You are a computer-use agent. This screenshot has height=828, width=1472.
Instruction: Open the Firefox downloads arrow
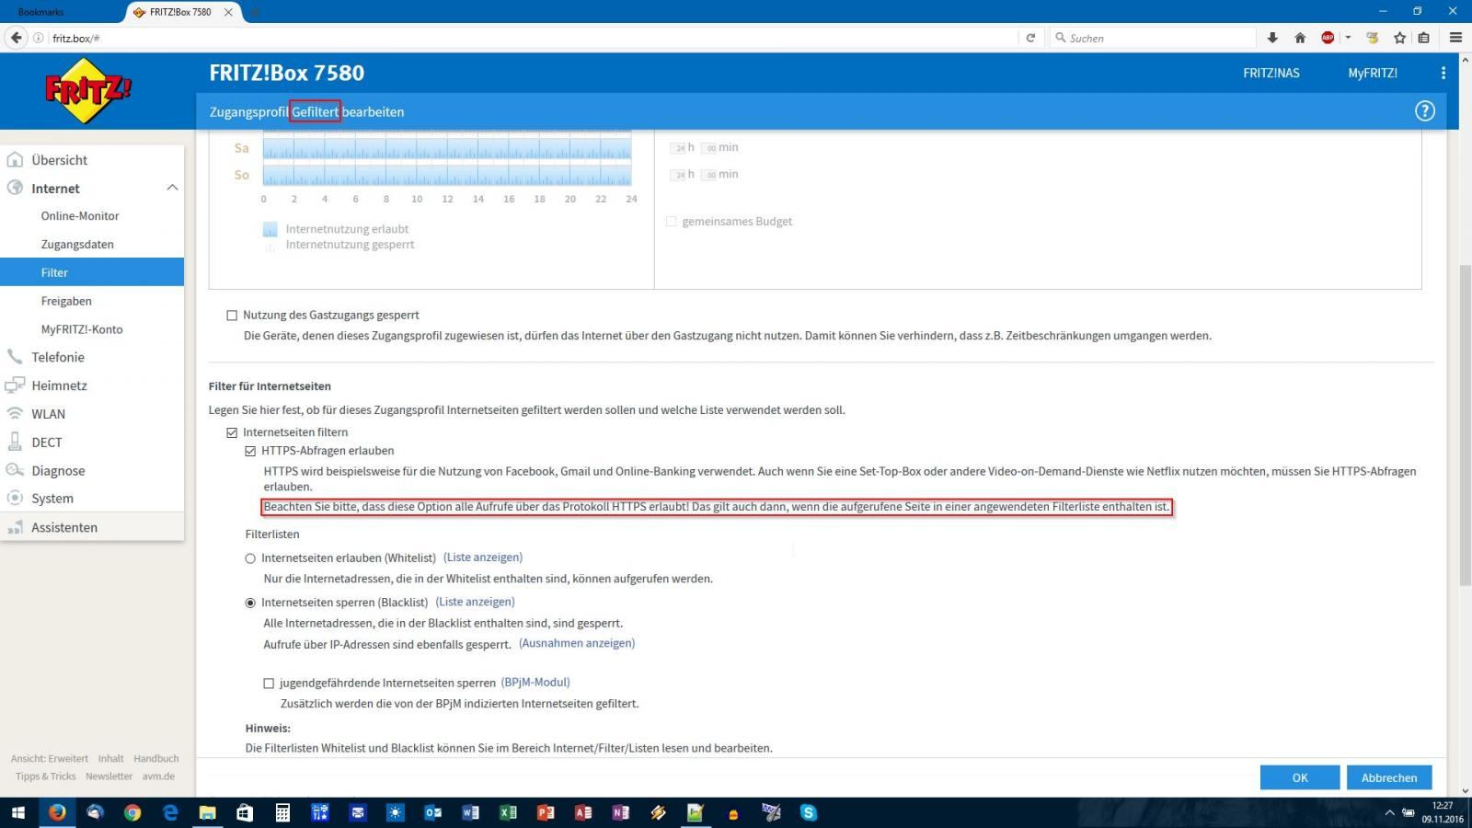click(1272, 38)
